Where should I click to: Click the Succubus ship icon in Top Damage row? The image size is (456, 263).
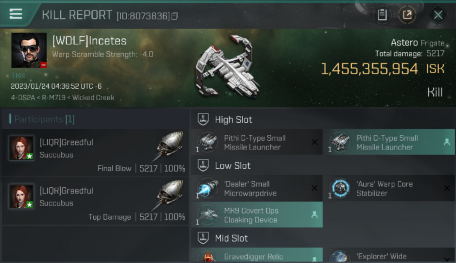pyautogui.click(x=168, y=194)
